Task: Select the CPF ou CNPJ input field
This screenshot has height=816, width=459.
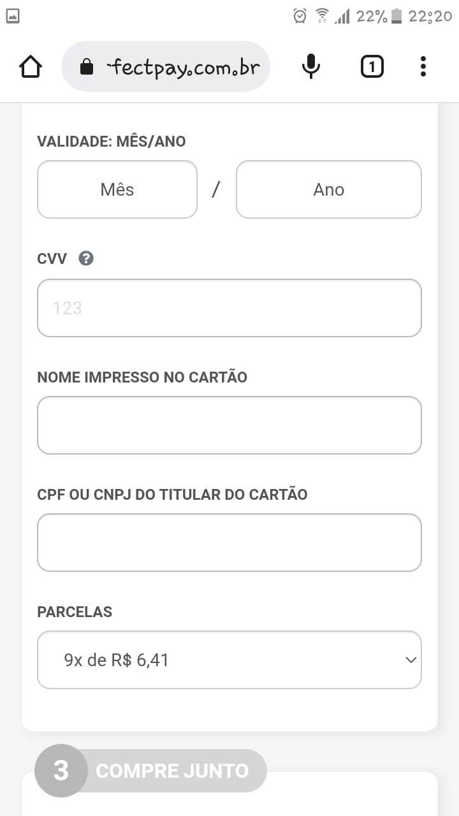Action: pos(229,543)
